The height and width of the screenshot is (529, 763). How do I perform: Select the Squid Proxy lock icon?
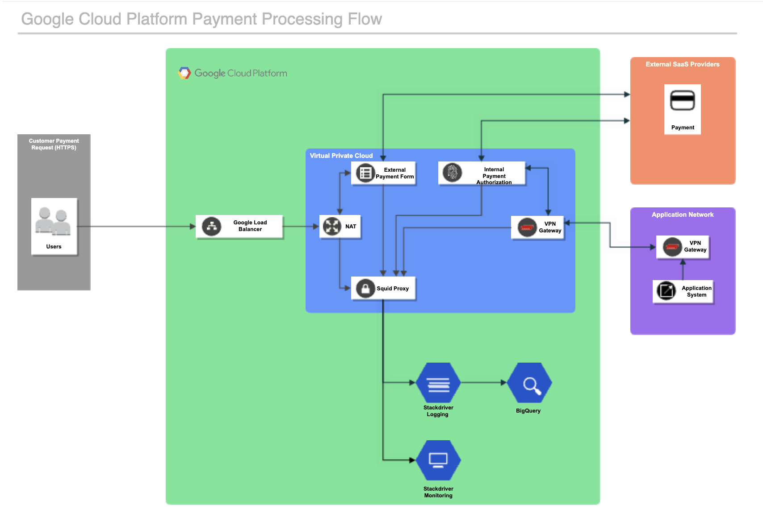tap(365, 289)
